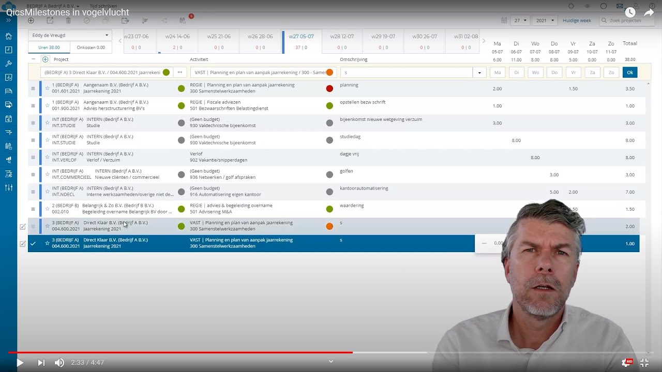Open the selected entry in new window icon
The height and width of the screenshot is (372, 662).
tap(50, 21)
